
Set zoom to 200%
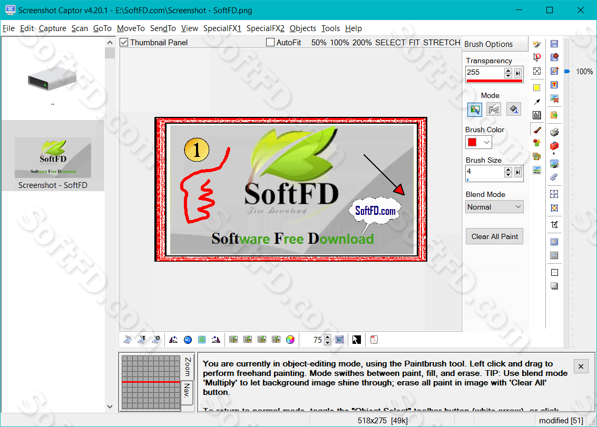tap(361, 43)
